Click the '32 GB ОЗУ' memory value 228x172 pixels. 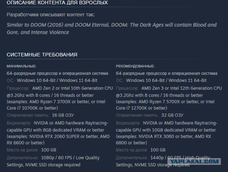click(172, 115)
